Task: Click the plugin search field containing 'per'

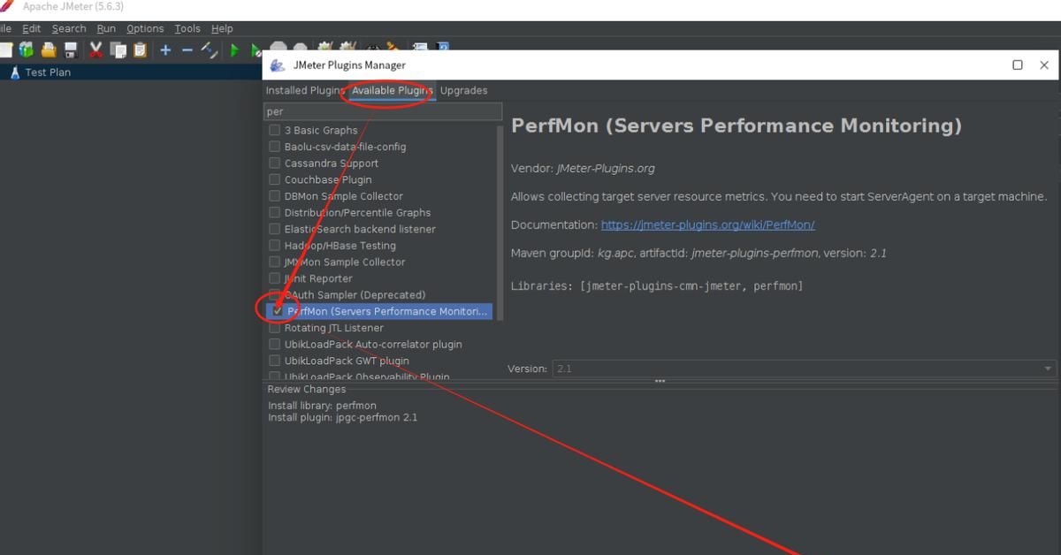Action: point(383,111)
